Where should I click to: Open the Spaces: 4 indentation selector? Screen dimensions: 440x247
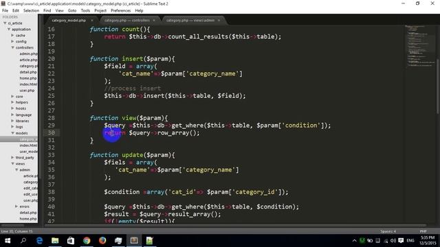pyautogui.click(x=388, y=231)
